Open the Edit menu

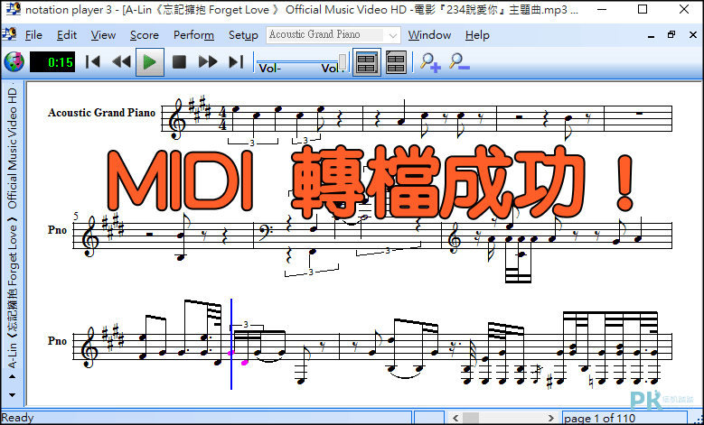(x=67, y=35)
